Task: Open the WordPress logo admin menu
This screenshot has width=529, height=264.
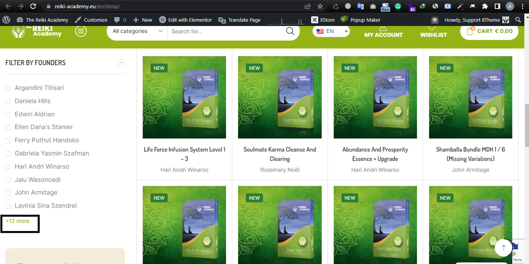Action: click(x=6, y=20)
